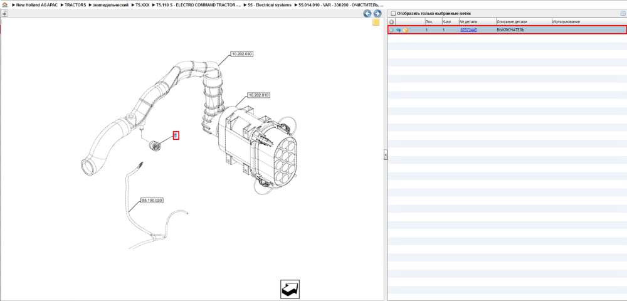Sort by Описание детали column header
627x301 pixels.
pyautogui.click(x=524, y=21)
